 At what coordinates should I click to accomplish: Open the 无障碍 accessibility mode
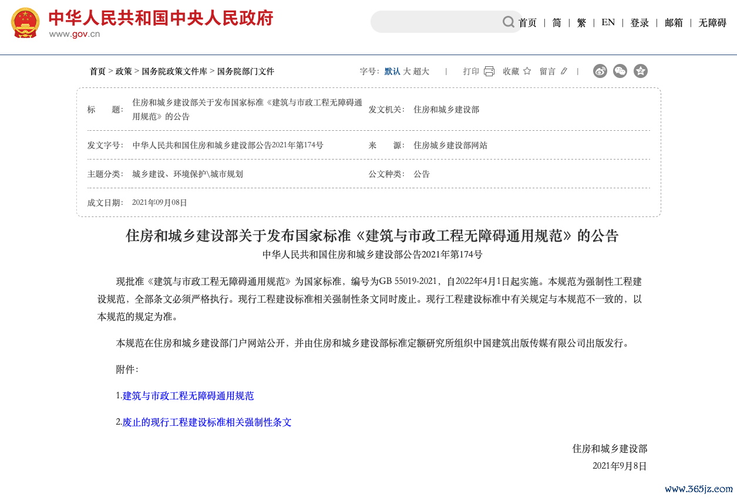(x=712, y=22)
